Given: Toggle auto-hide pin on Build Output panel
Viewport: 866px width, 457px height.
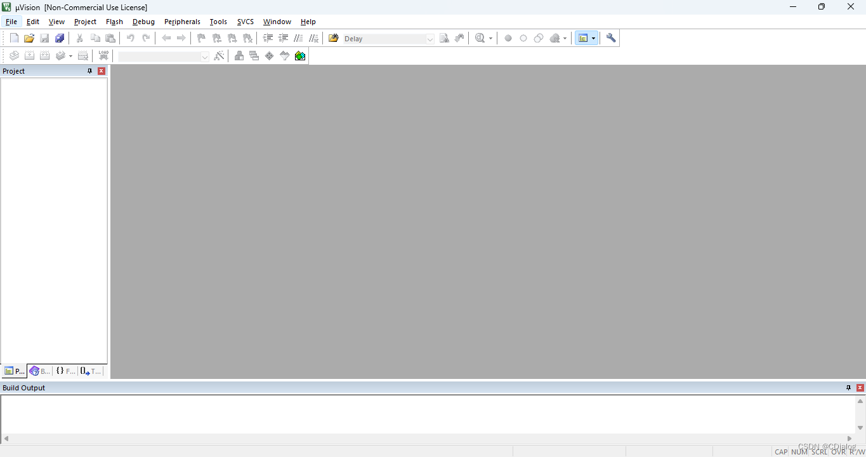Looking at the screenshot, I should (848, 388).
